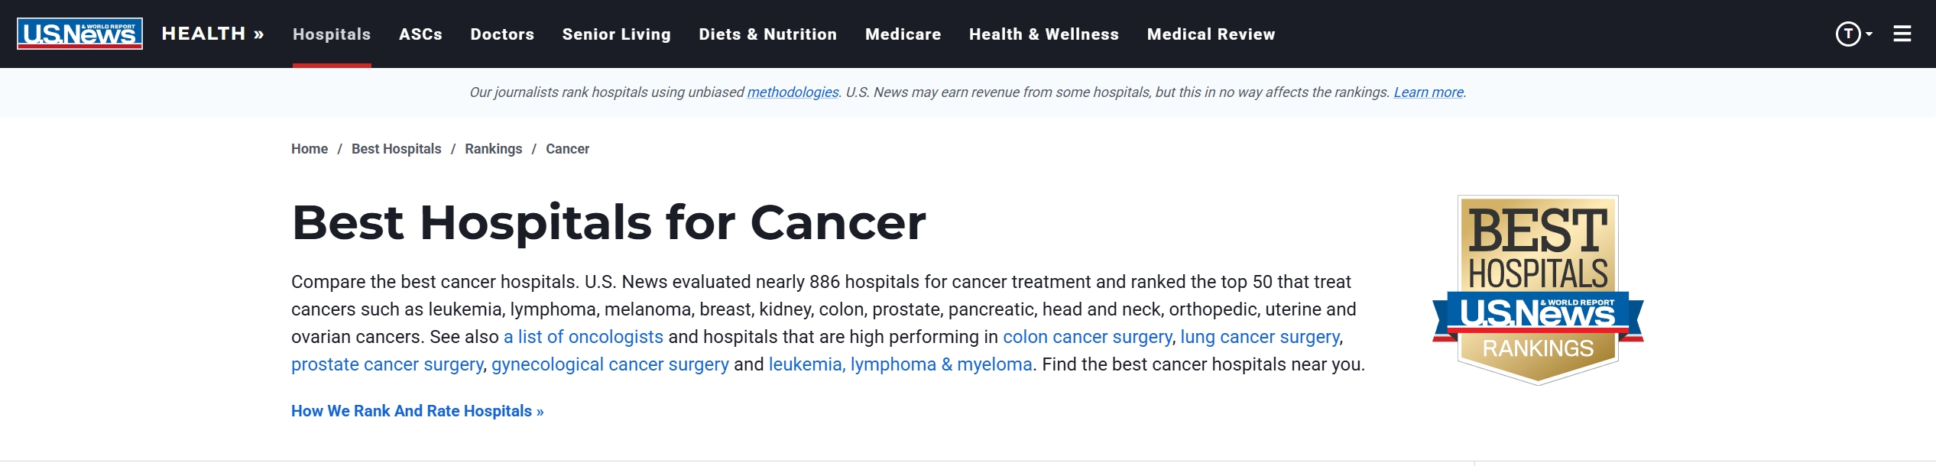Click the Best Hospitals rankings badge
The width and height of the screenshot is (1936, 466).
coord(1538,290)
